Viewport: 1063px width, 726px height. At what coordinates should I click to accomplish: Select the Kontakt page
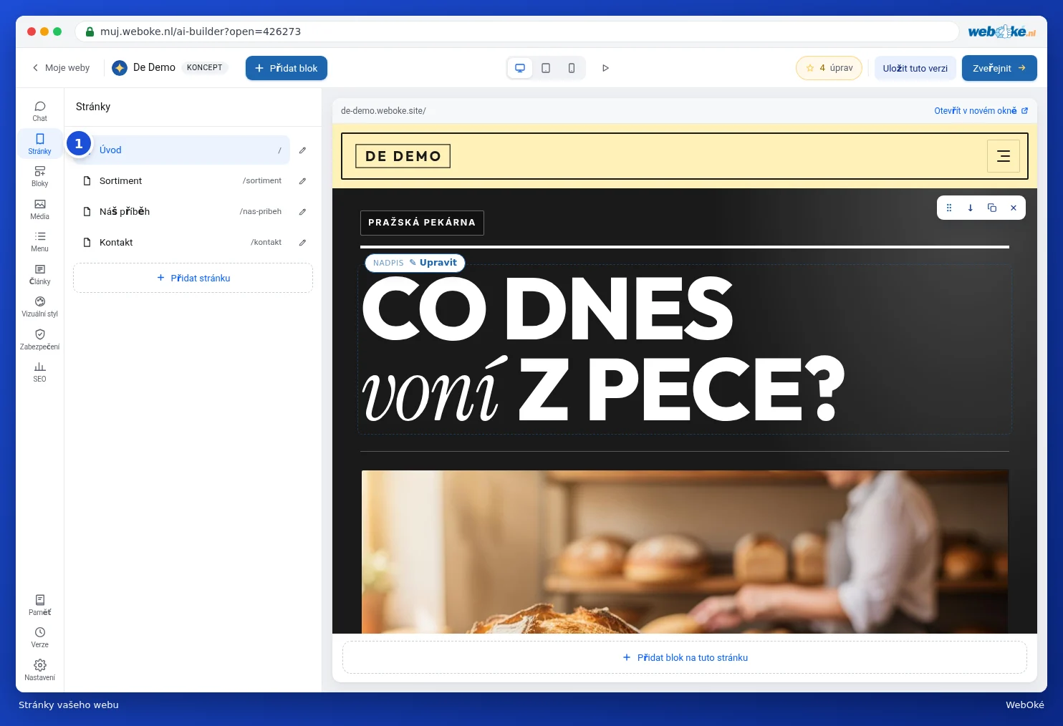point(182,243)
